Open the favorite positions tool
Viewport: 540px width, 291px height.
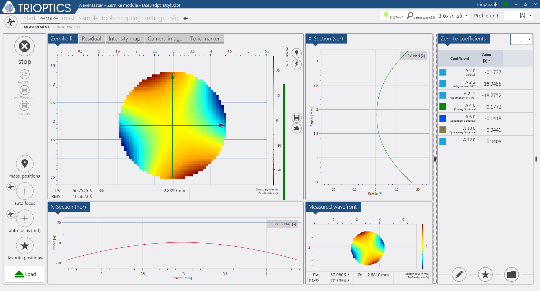25,245
